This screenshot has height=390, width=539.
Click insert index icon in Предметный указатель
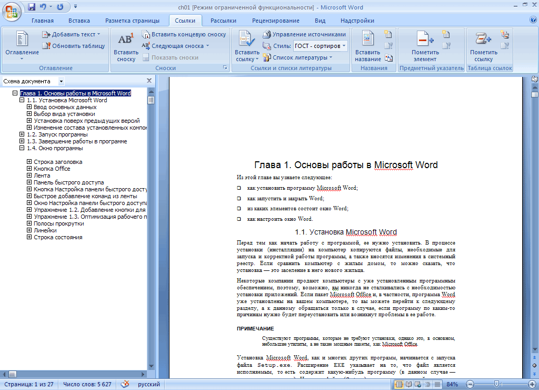[x=446, y=34]
